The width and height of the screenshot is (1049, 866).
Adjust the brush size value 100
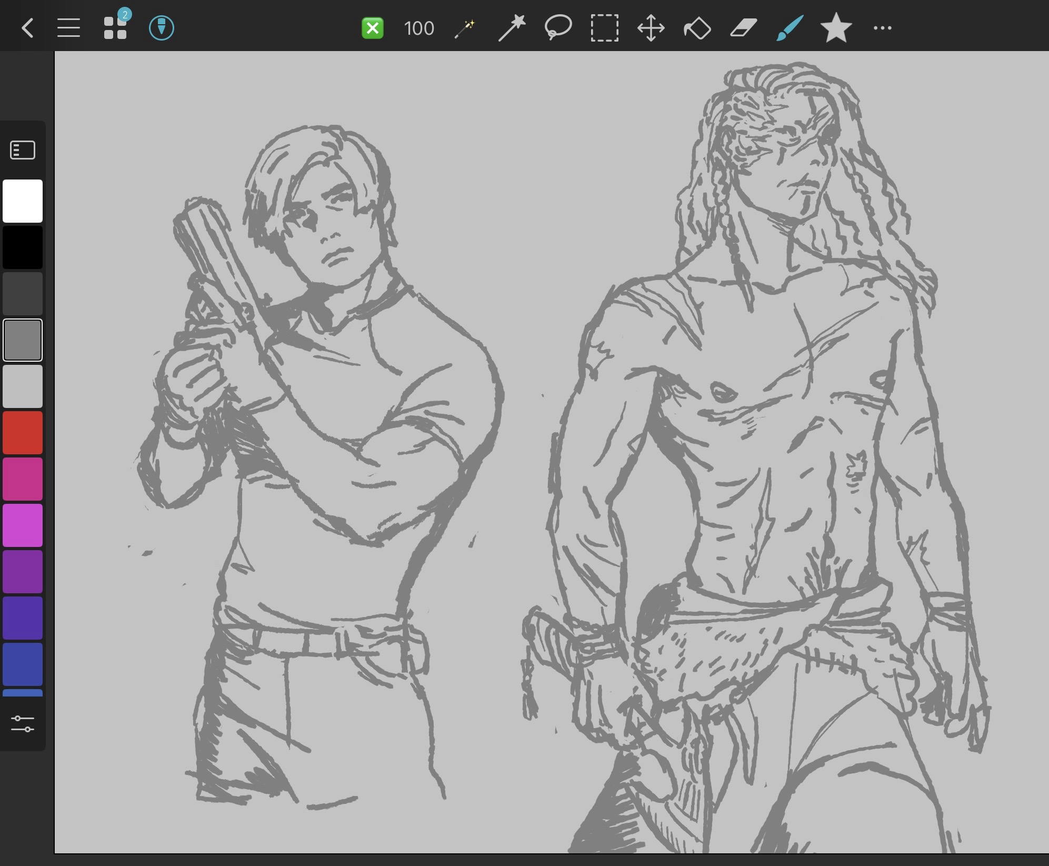click(x=419, y=28)
